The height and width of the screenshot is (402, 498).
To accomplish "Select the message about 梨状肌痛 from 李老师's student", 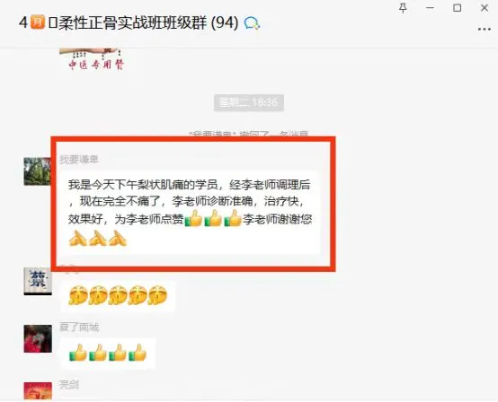I will coord(190,212).
